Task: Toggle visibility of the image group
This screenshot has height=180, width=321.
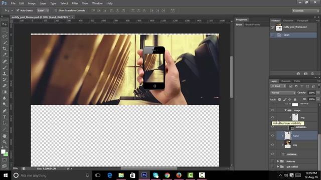Action: (x=272, y=110)
